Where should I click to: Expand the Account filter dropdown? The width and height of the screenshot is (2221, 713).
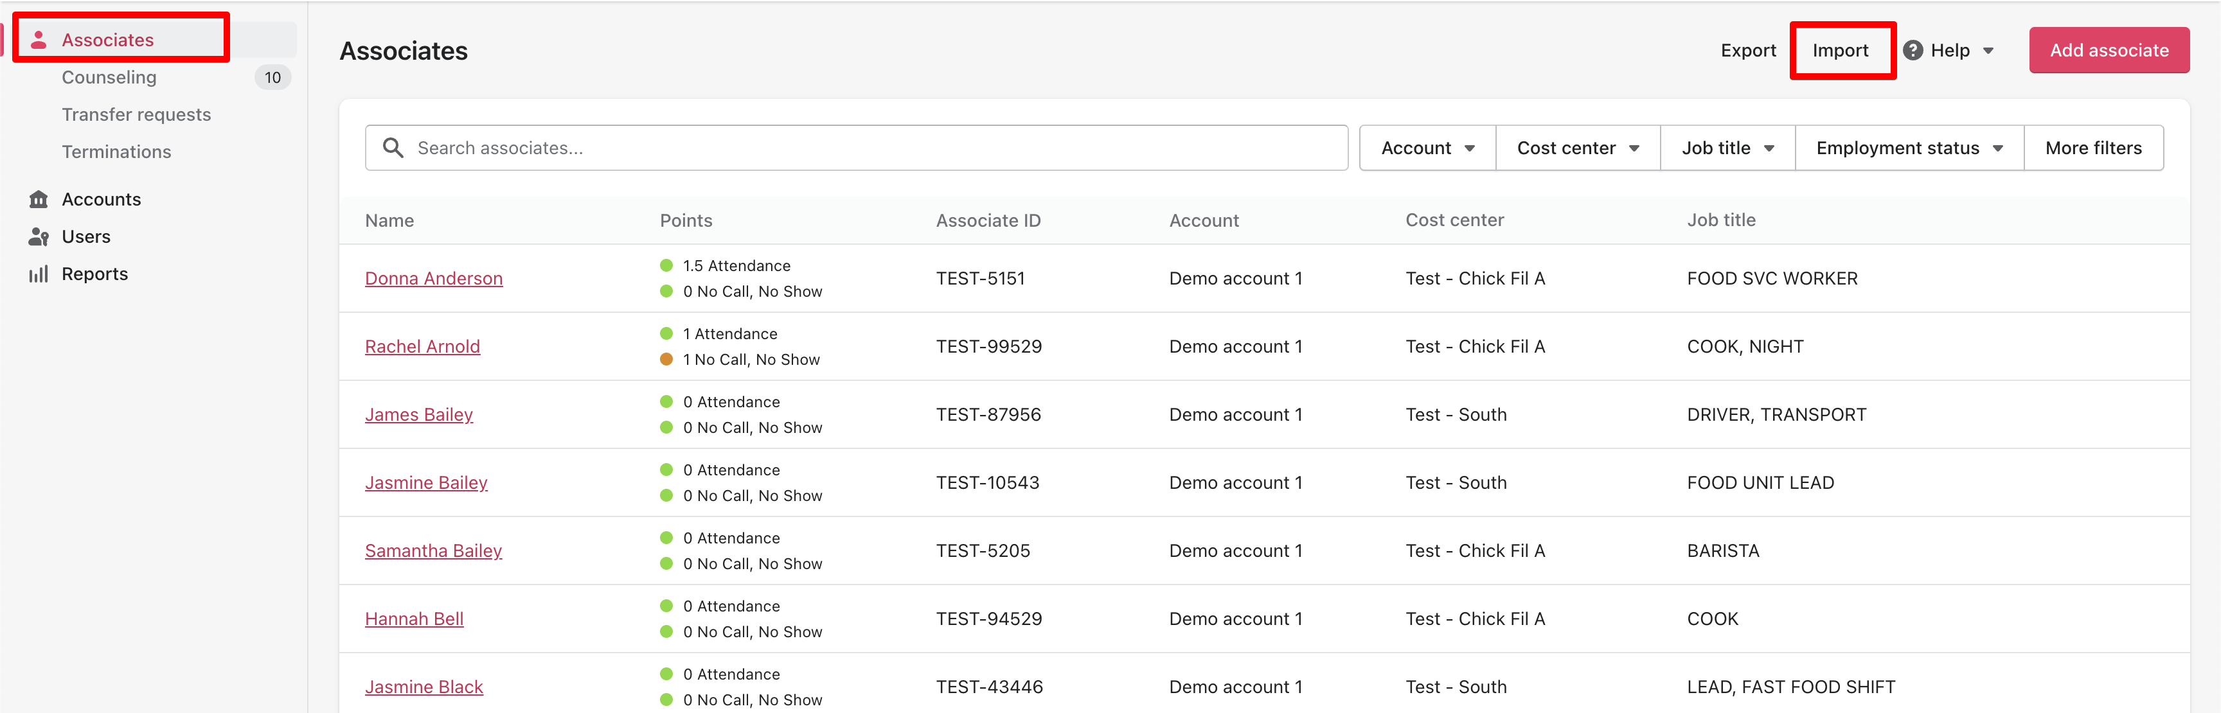[1427, 148]
